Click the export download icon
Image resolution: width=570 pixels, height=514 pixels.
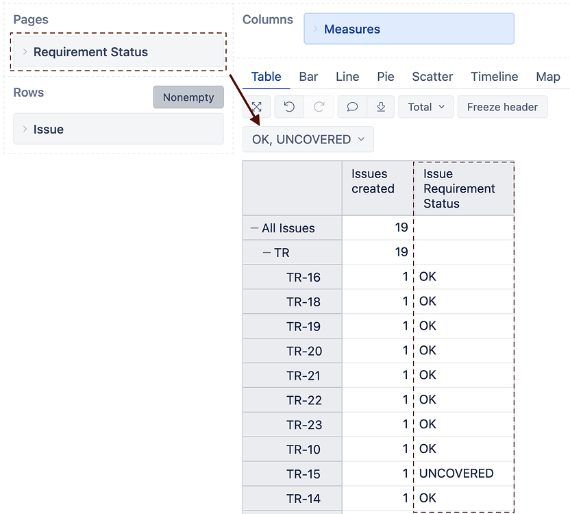click(381, 107)
